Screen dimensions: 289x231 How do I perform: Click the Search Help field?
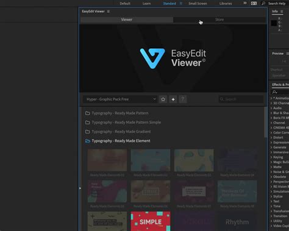pos(277,4)
